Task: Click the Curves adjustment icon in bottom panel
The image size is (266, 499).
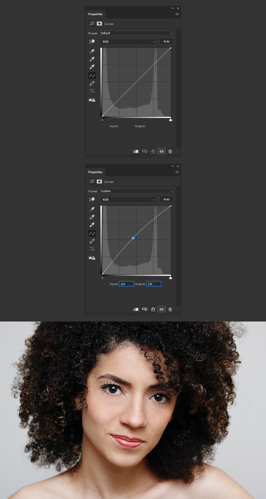Action: click(x=92, y=181)
